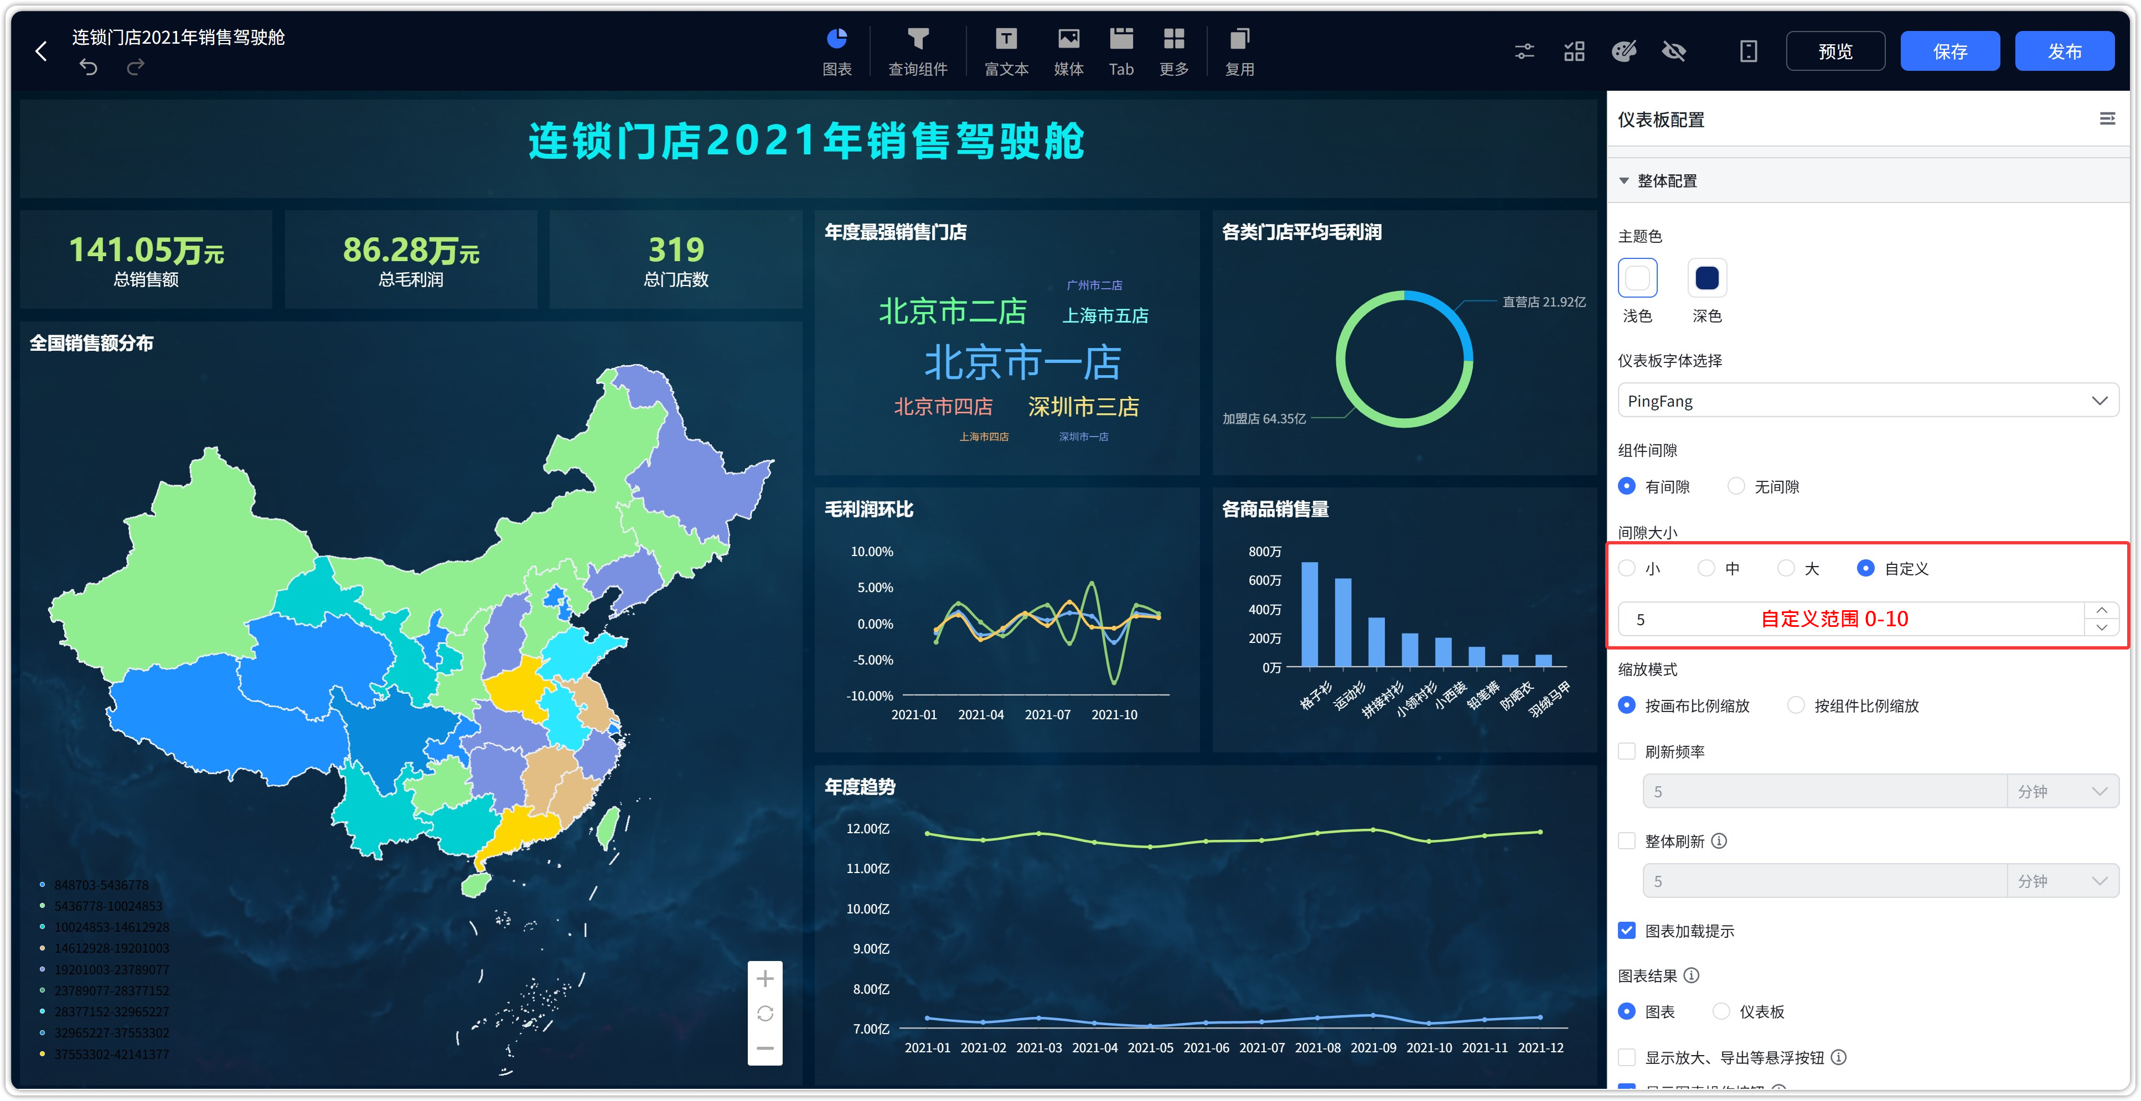Viewport: 2141px width, 1101px height.
Task: Go back using the left arrow icon
Action: [41, 51]
